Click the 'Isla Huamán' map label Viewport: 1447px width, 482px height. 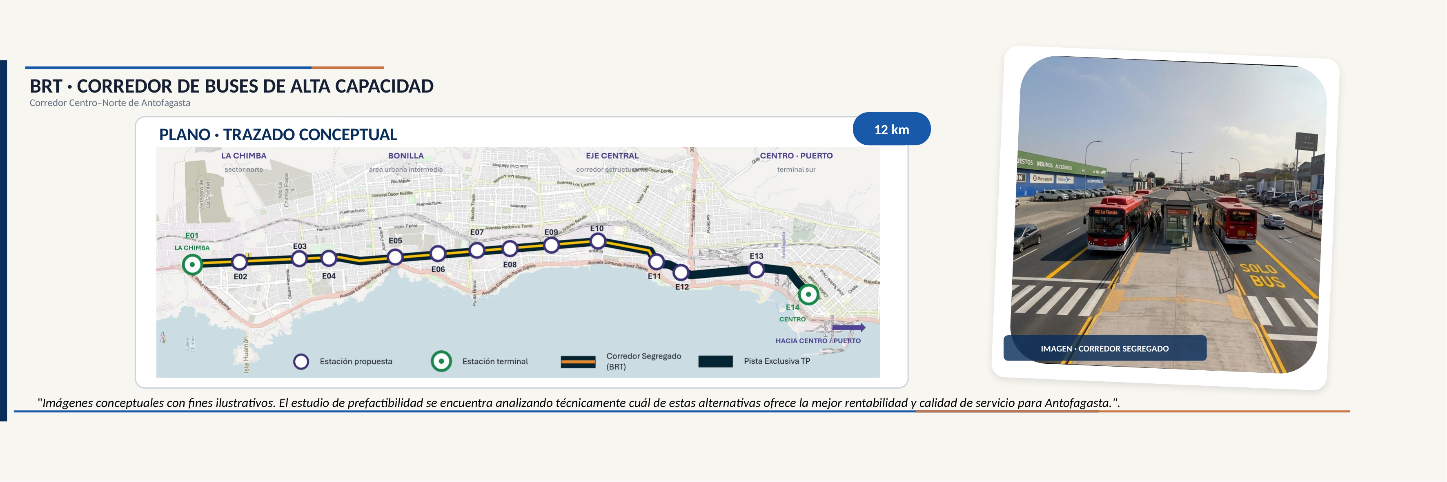pos(246,355)
